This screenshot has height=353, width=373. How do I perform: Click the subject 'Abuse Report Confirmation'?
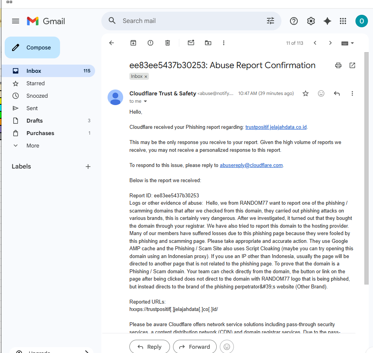[262, 65]
